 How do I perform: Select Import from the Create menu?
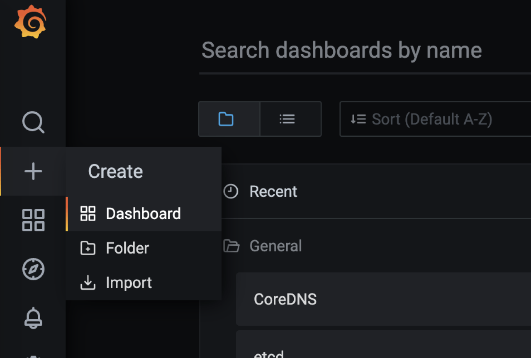click(x=129, y=283)
